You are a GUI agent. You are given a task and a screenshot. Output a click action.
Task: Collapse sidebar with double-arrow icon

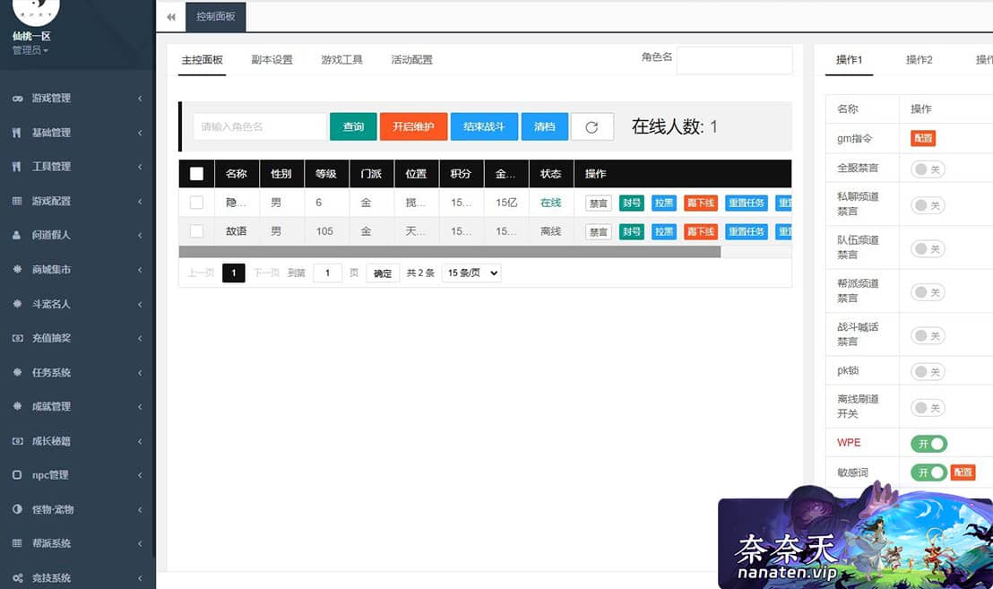click(x=171, y=17)
